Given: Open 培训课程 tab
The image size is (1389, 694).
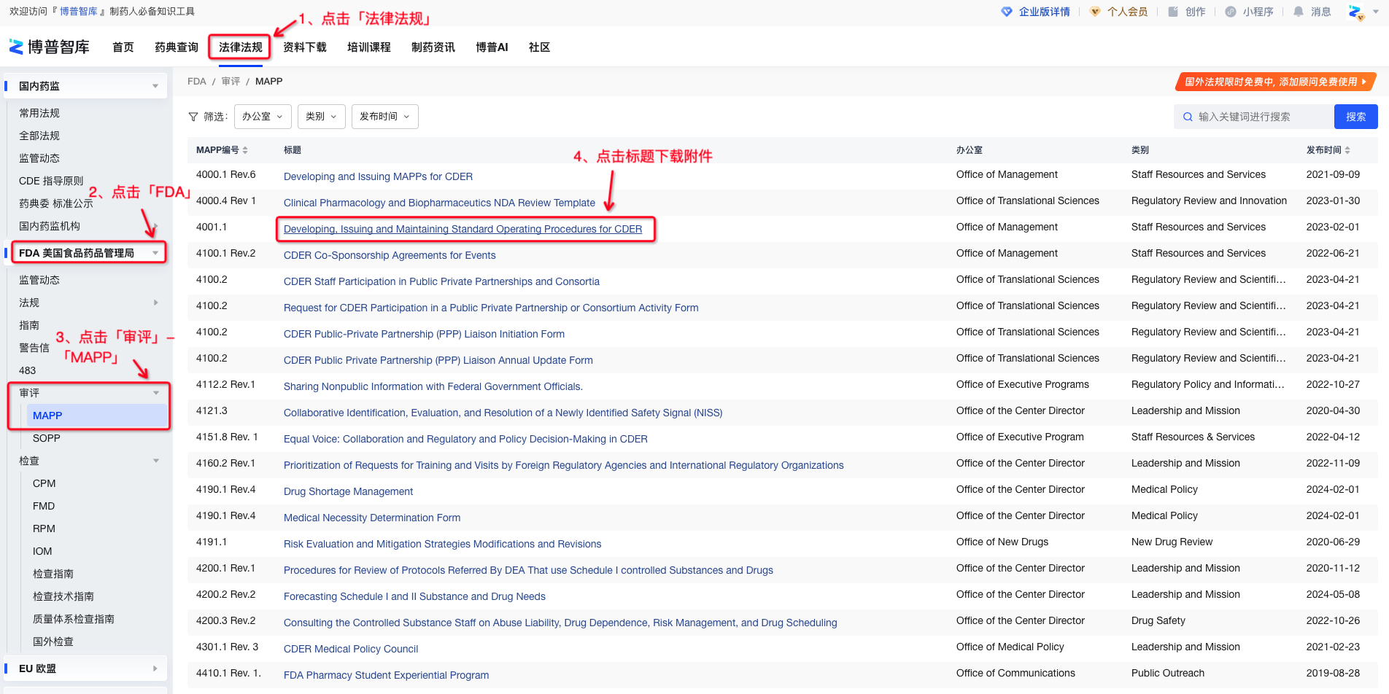Looking at the screenshot, I should coord(369,47).
